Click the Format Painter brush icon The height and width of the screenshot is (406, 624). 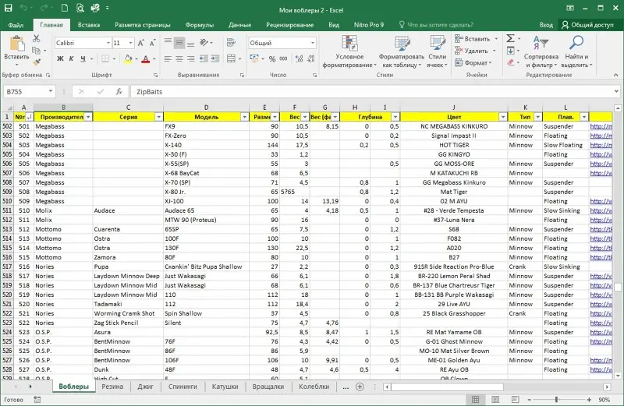(37, 62)
